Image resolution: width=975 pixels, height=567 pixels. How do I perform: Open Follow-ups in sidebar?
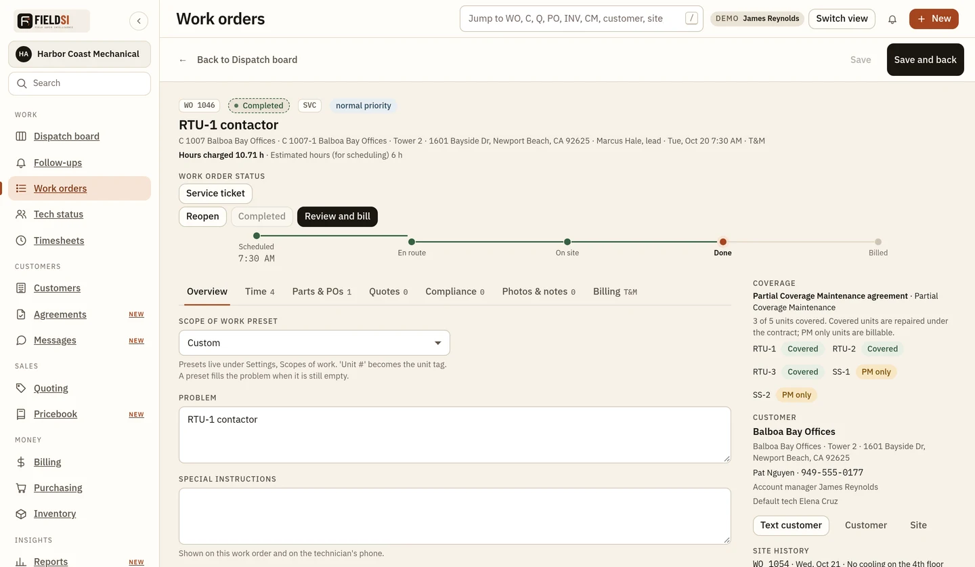(x=79, y=163)
